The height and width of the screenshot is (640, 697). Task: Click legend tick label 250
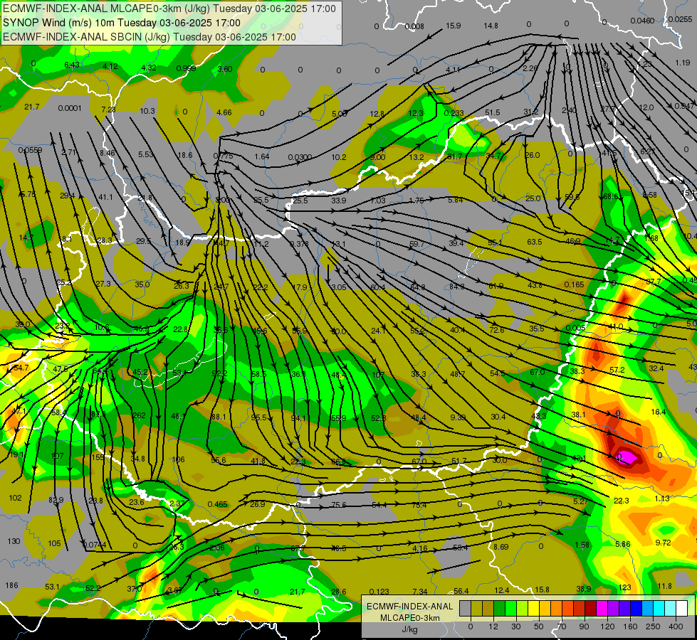coord(653,626)
